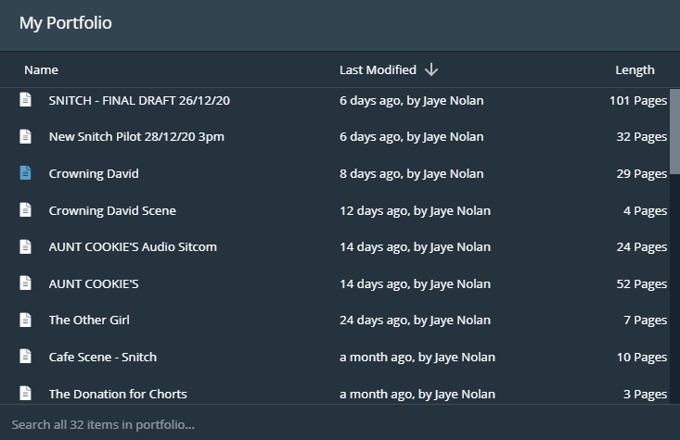The width and height of the screenshot is (680, 440).
Task: Click the AUNT COOKIE'S document icon
Action: tap(26, 283)
